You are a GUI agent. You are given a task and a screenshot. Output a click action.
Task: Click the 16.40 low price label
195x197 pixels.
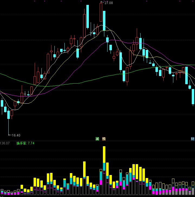point(16,135)
